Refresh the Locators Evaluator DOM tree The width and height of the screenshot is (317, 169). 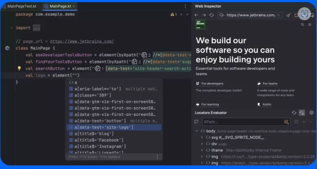point(294,113)
